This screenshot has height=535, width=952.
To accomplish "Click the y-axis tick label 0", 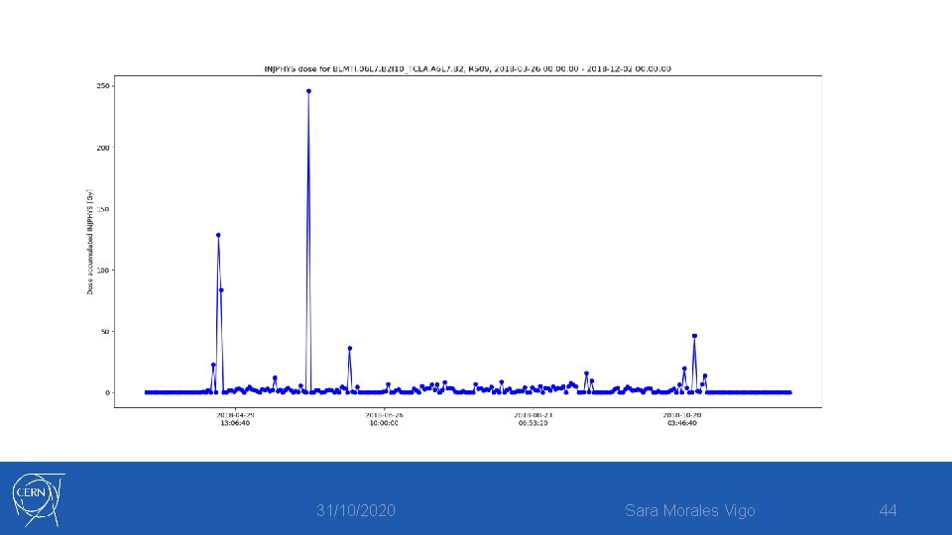I will (107, 393).
